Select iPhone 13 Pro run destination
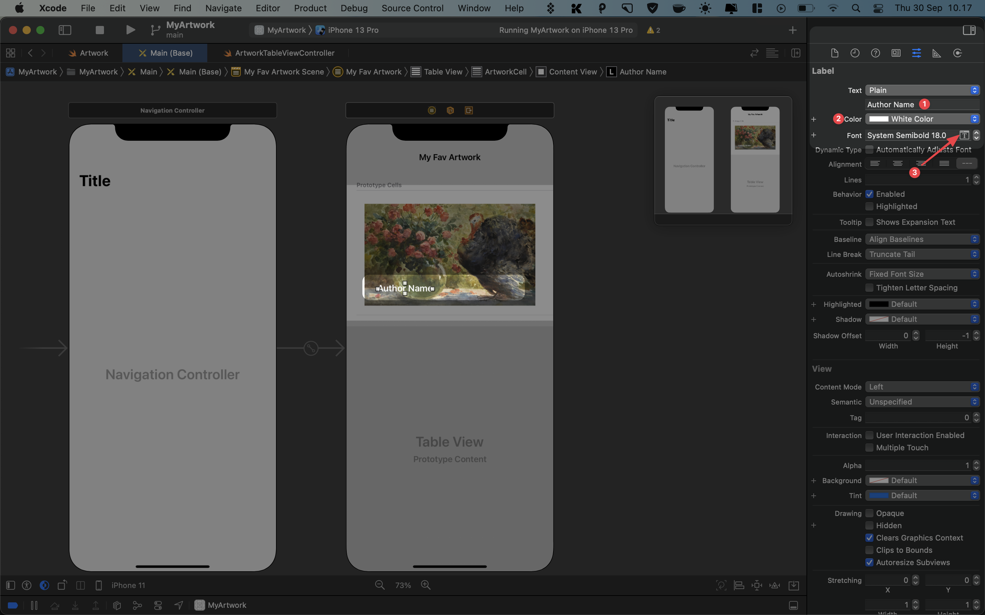985x615 pixels. 347,30
